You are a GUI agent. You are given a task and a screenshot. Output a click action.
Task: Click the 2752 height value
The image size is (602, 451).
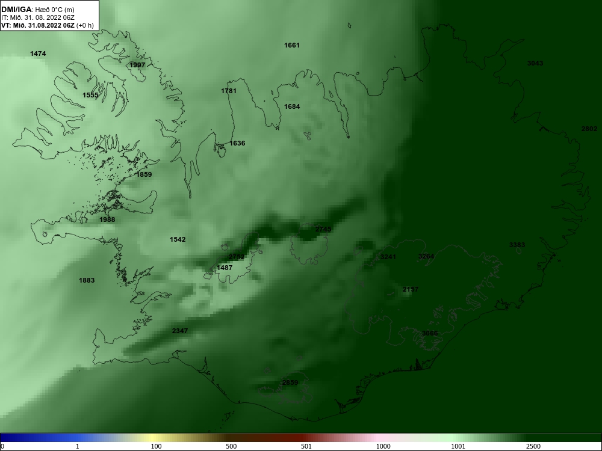[x=237, y=257]
